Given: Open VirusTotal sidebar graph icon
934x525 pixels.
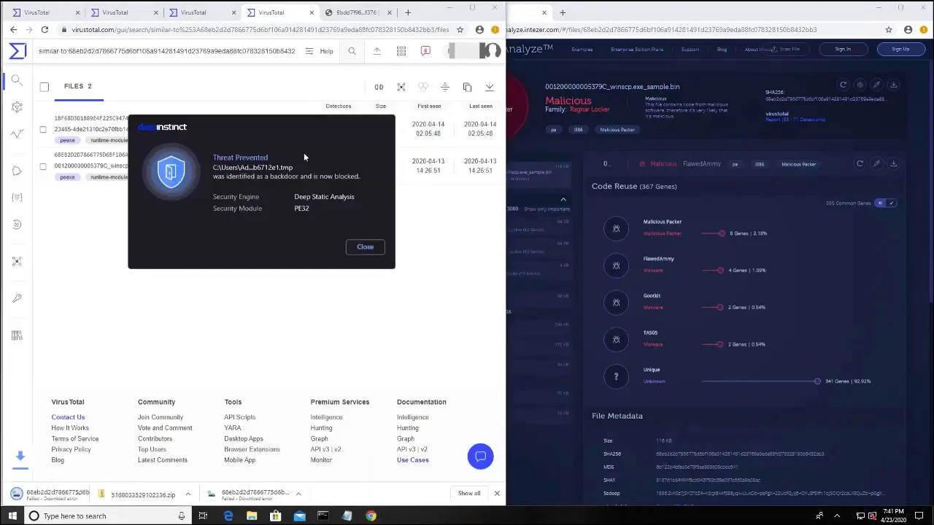Looking at the screenshot, I should coord(17,107).
